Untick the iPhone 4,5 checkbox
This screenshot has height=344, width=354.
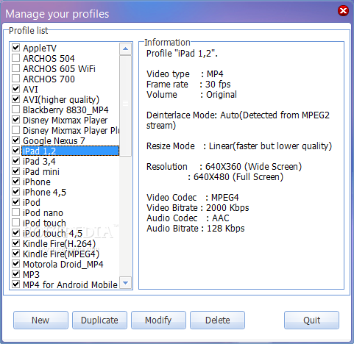coord(16,191)
